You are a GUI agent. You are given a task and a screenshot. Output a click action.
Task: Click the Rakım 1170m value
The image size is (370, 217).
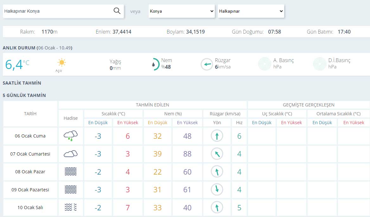click(x=39, y=32)
